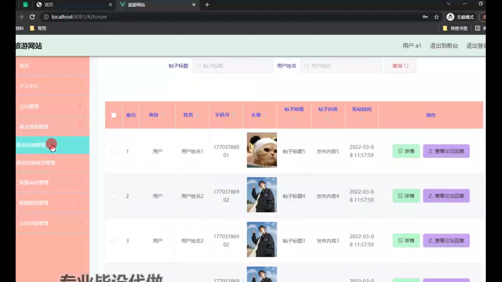Expand the 旅游路线管理 sidebar menu

52,203
